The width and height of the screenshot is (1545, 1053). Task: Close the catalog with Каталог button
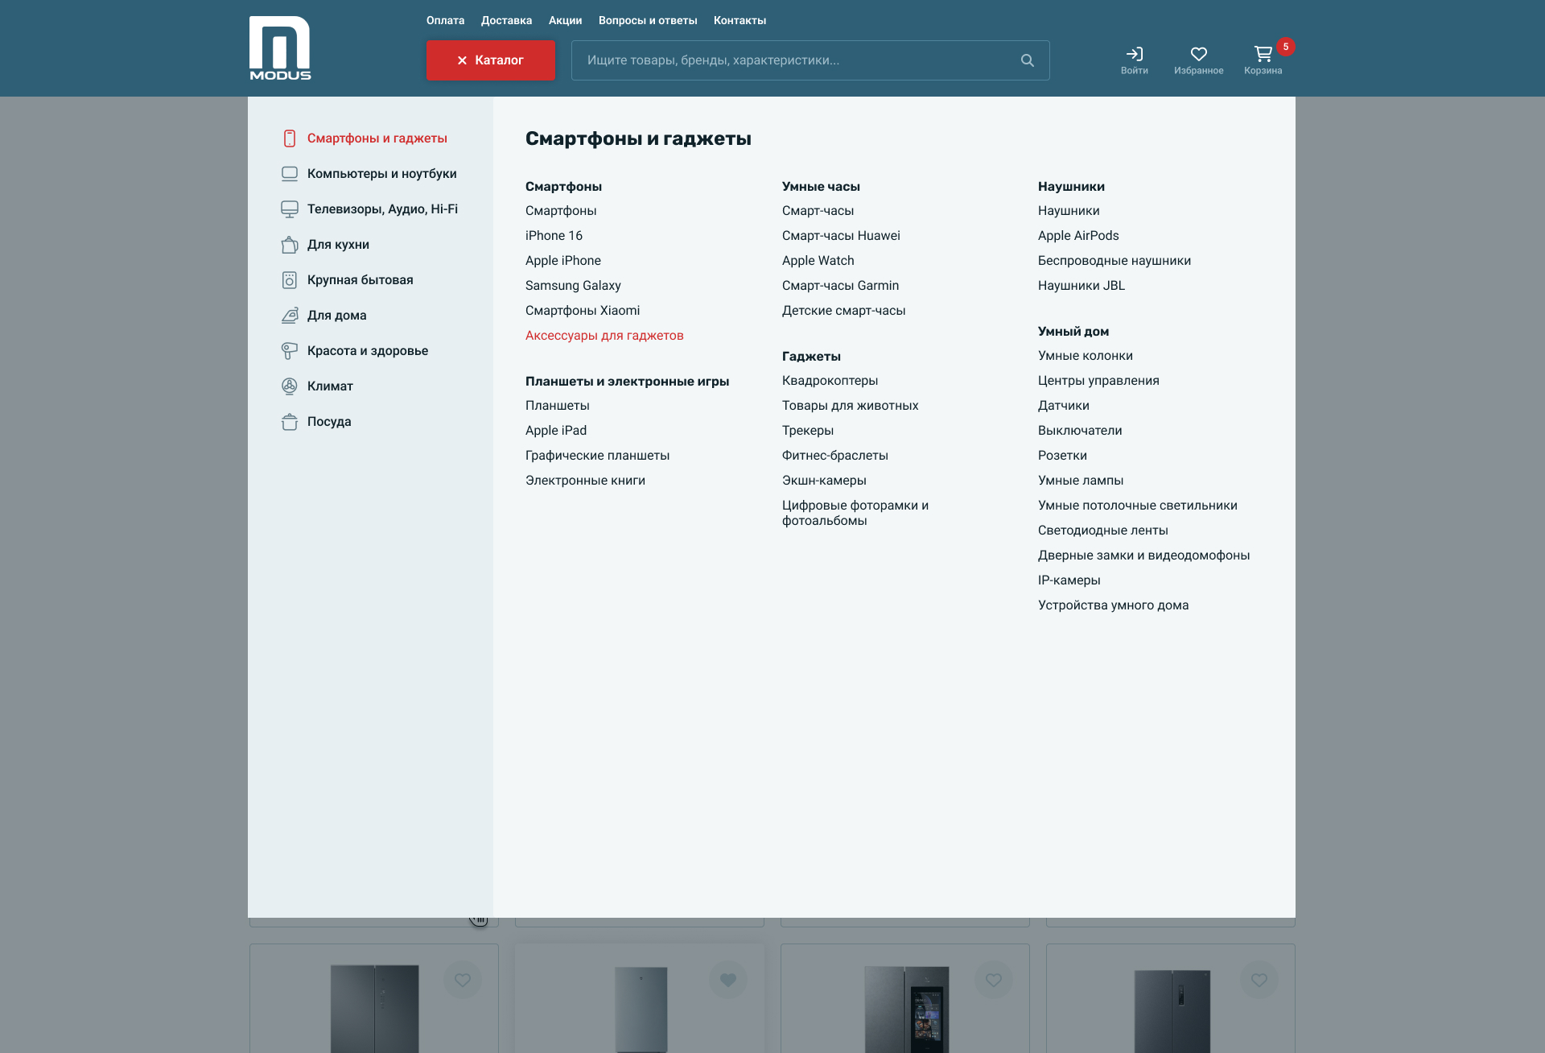[491, 60]
